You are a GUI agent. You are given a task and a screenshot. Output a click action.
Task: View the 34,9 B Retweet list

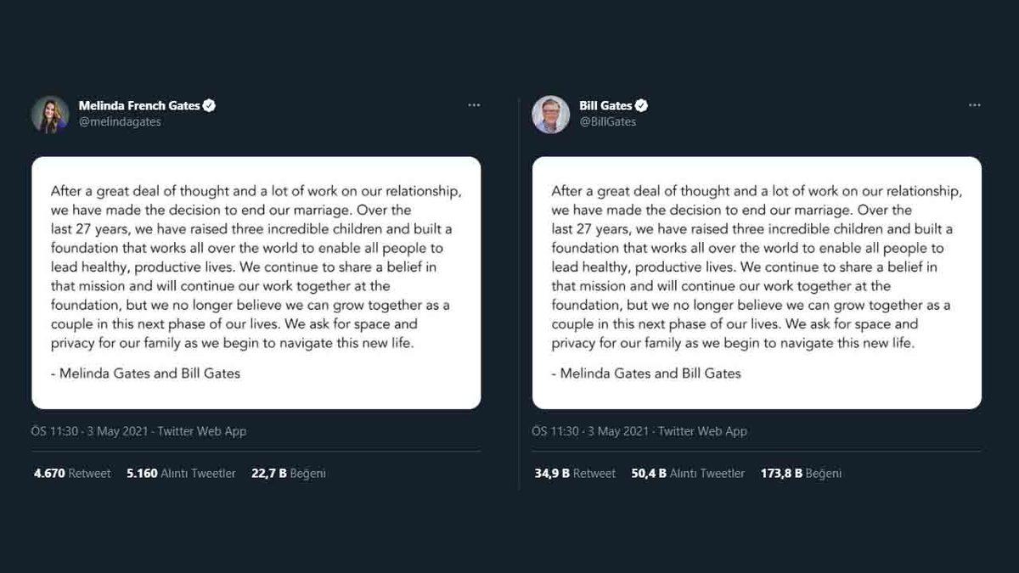(575, 474)
